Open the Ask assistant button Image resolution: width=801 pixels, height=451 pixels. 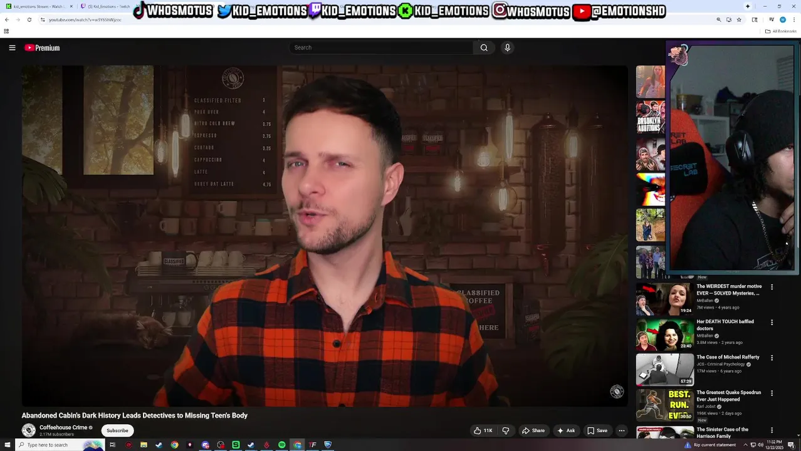[565, 430]
